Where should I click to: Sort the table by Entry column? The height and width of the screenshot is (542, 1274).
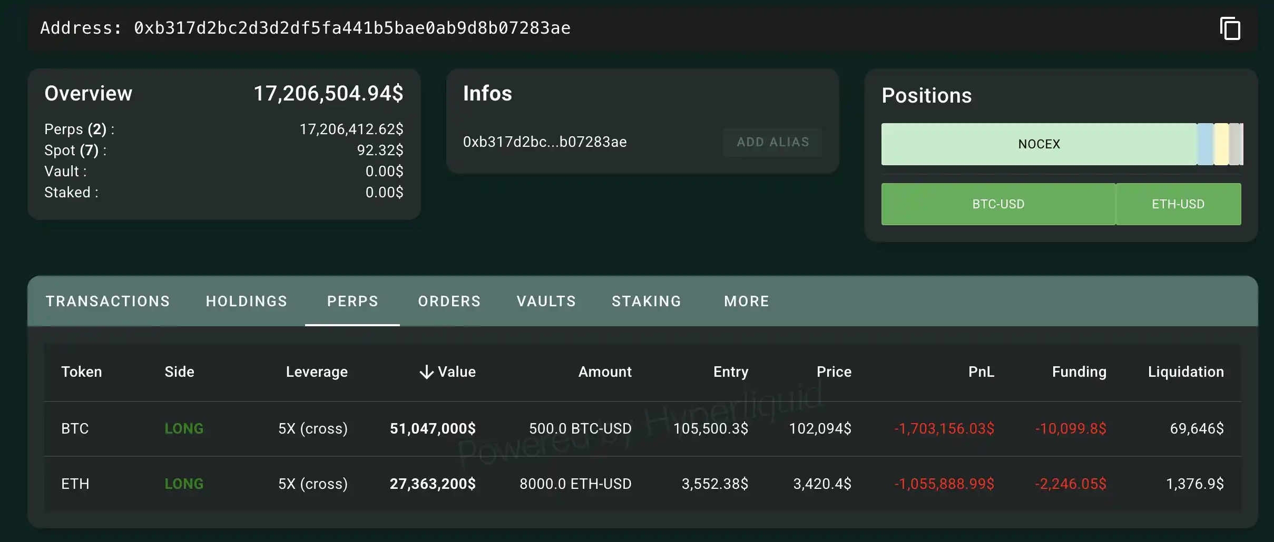[x=730, y=372]
